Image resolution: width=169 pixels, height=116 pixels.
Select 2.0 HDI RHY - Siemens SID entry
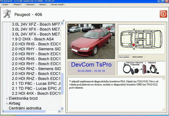coord(36,49)
